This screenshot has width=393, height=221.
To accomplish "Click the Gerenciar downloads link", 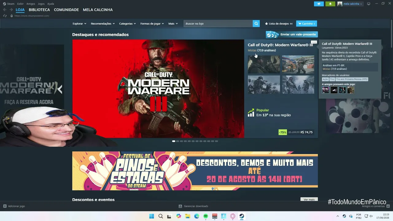I will (196, 206).
